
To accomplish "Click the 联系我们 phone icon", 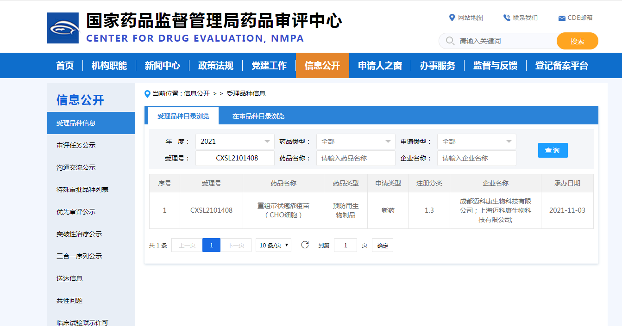I will point(507,18).
